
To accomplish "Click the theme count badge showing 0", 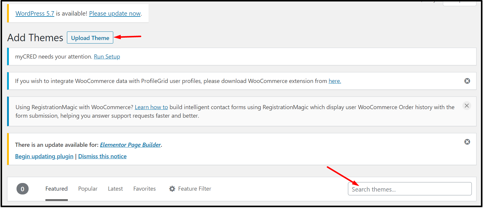I will coord(22,189).
